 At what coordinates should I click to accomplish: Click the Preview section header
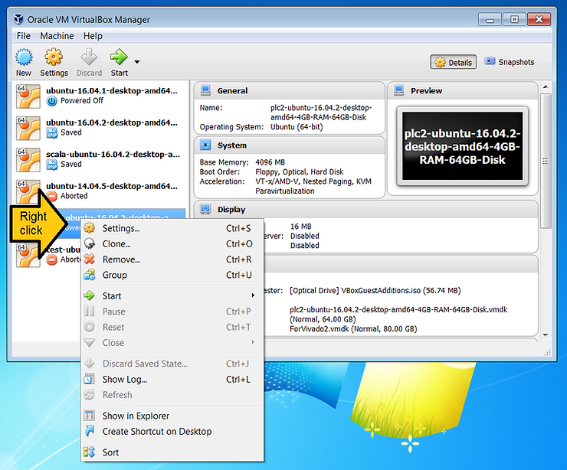point(463,90)
